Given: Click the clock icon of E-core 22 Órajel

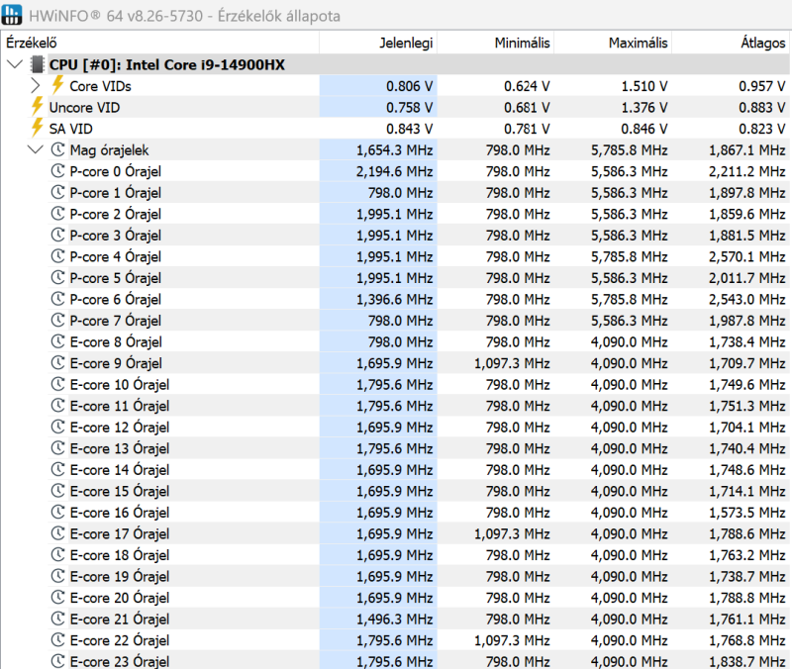Looking at the screenshot, I should tap(58, 640).
